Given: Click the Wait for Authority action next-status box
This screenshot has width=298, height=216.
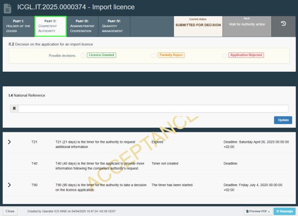Looking at the screenshot, I should coord(247,26).
